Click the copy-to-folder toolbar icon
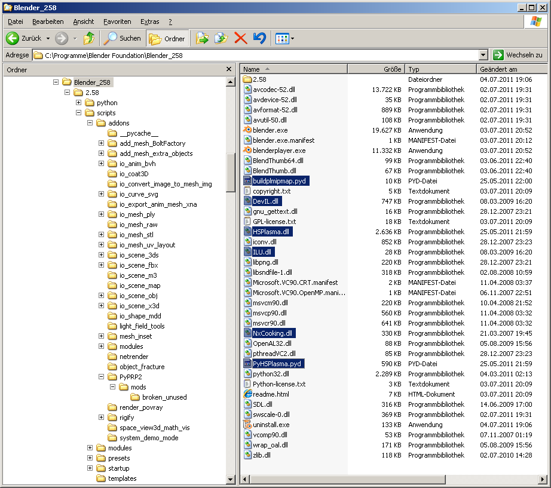Viewport: 551px width, 488px height. pyautogui.click(x=221, y=38)
